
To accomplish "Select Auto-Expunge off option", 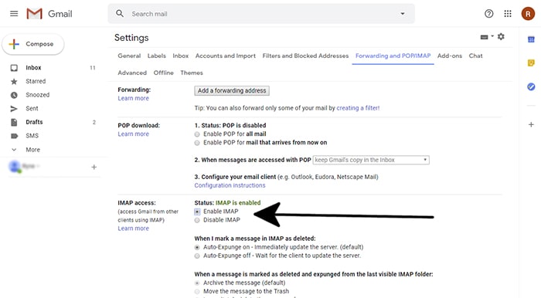I will point(197,256).
